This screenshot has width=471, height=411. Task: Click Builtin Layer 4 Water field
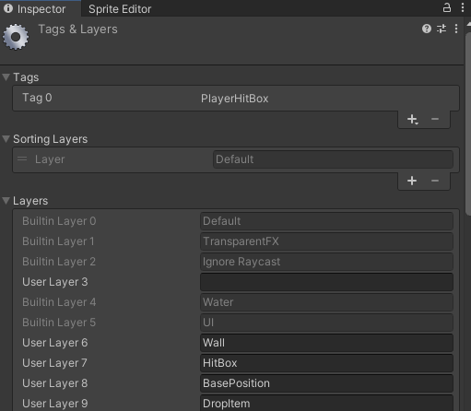326,302
